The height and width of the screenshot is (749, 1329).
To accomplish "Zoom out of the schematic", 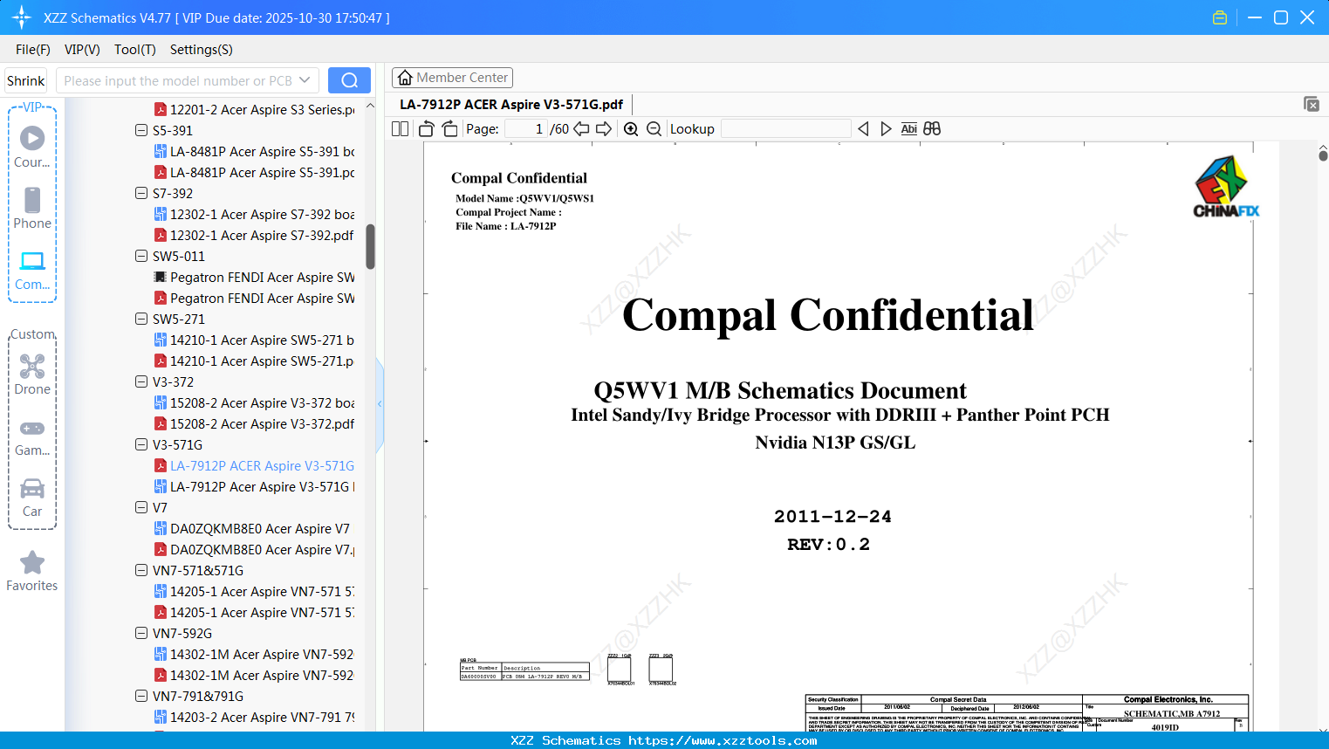I will (654, 129).
